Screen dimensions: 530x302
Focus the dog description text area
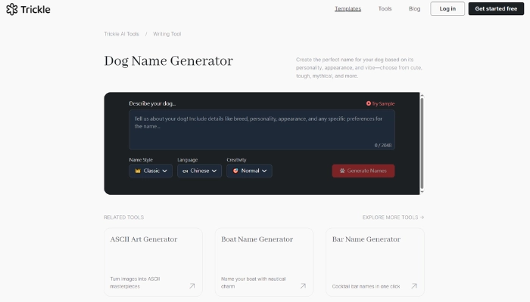pyautogui.click(x=262, y=130)
